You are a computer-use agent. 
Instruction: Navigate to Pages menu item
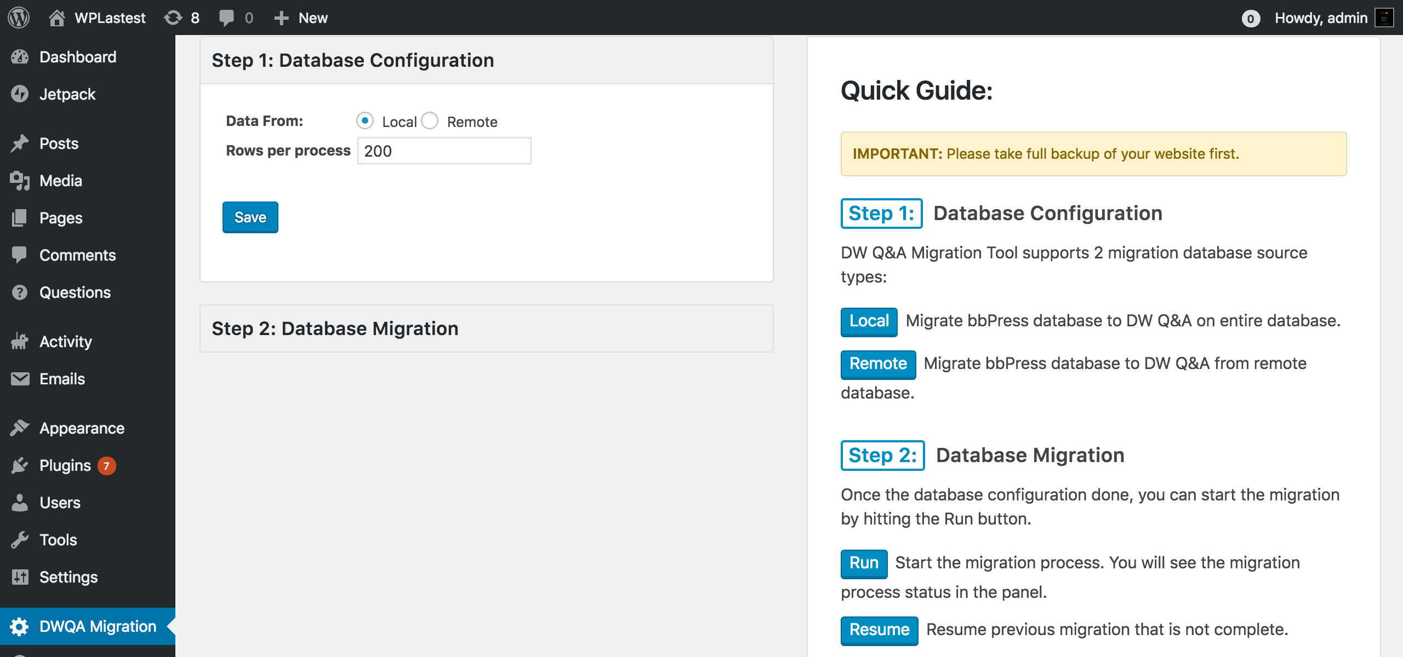point(61,218)
